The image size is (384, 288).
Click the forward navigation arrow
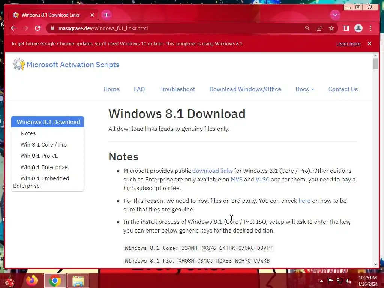pyautogui.click(x=25, y=28)
